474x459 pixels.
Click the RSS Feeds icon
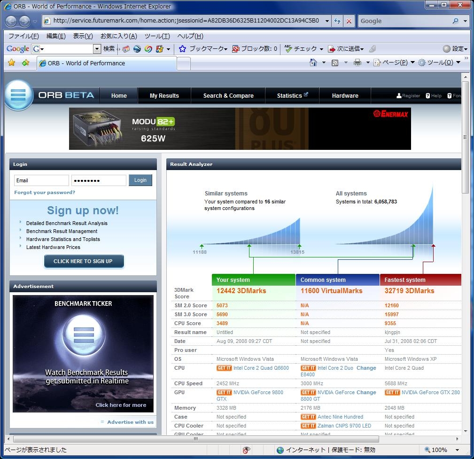tap(335, 63)
